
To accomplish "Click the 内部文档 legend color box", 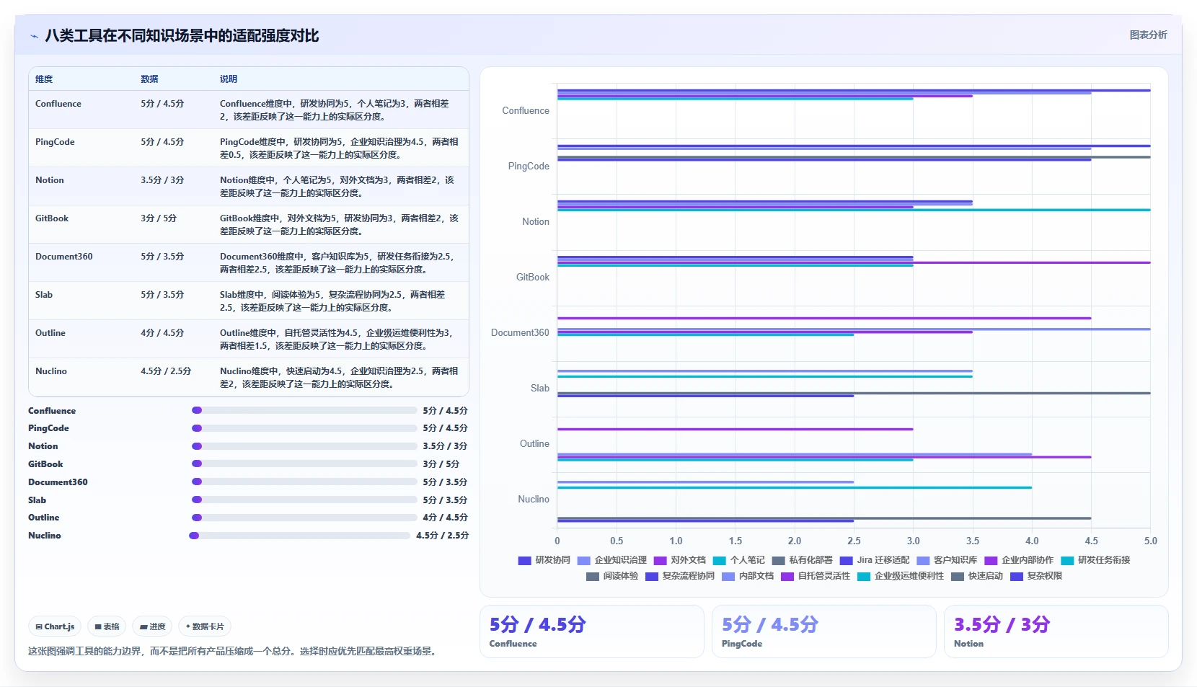I will (728, 576).
